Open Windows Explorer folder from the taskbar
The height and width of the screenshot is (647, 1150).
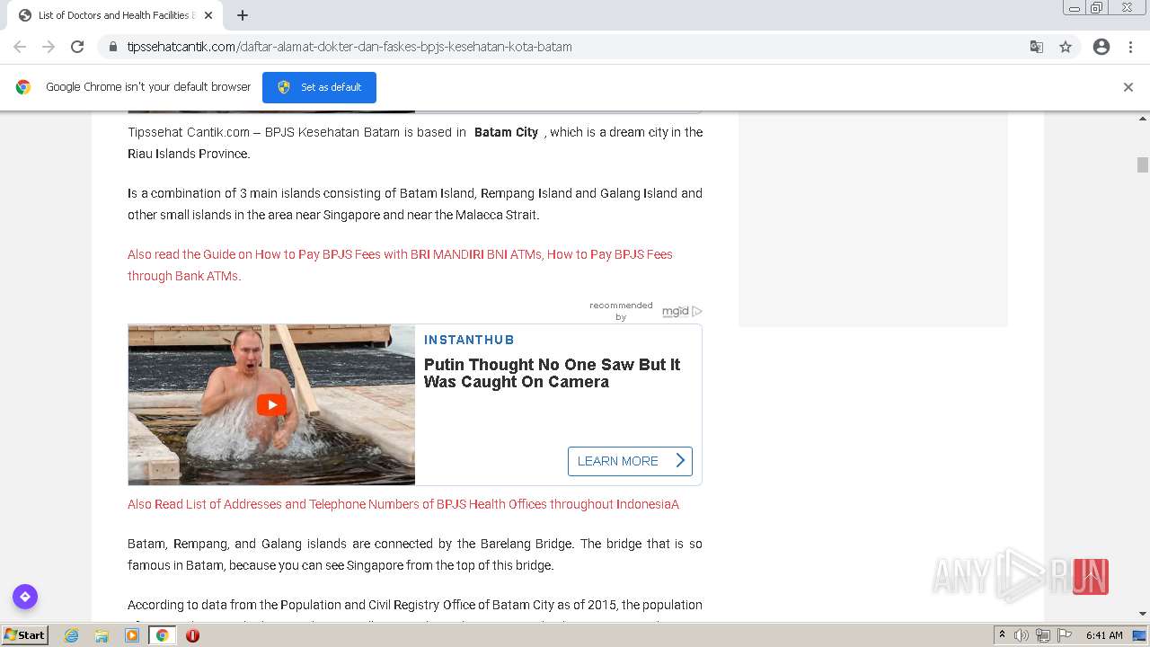click(102, 635)
